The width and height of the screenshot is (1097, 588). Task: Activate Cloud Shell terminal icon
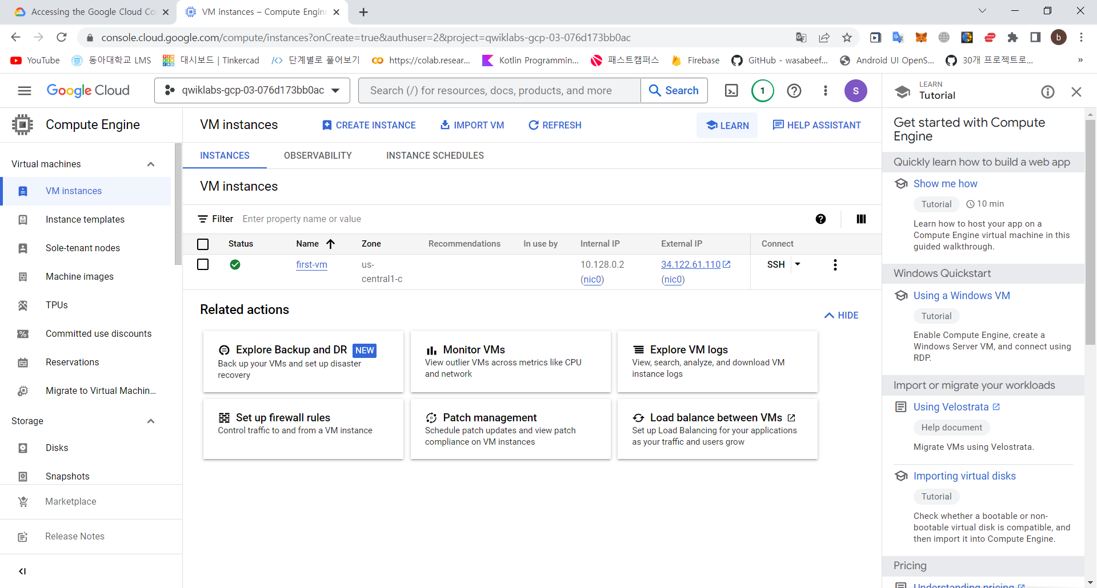[x=731, y=91]
